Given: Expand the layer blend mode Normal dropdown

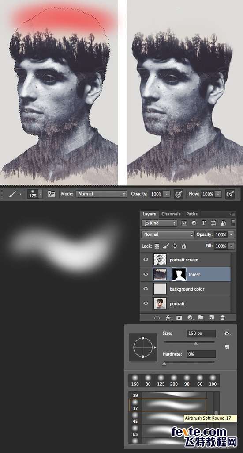Looking at the screenshot, I should pos(168,234).
